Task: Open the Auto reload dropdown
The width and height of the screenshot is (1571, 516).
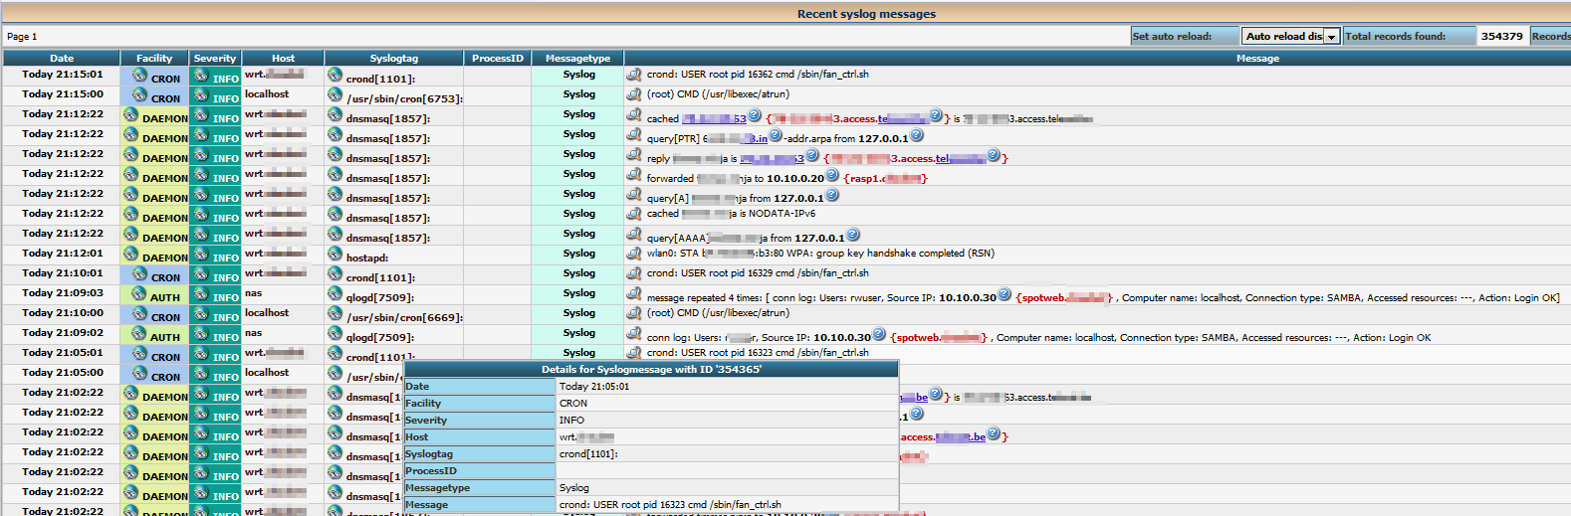Action: coord(1290,36)
